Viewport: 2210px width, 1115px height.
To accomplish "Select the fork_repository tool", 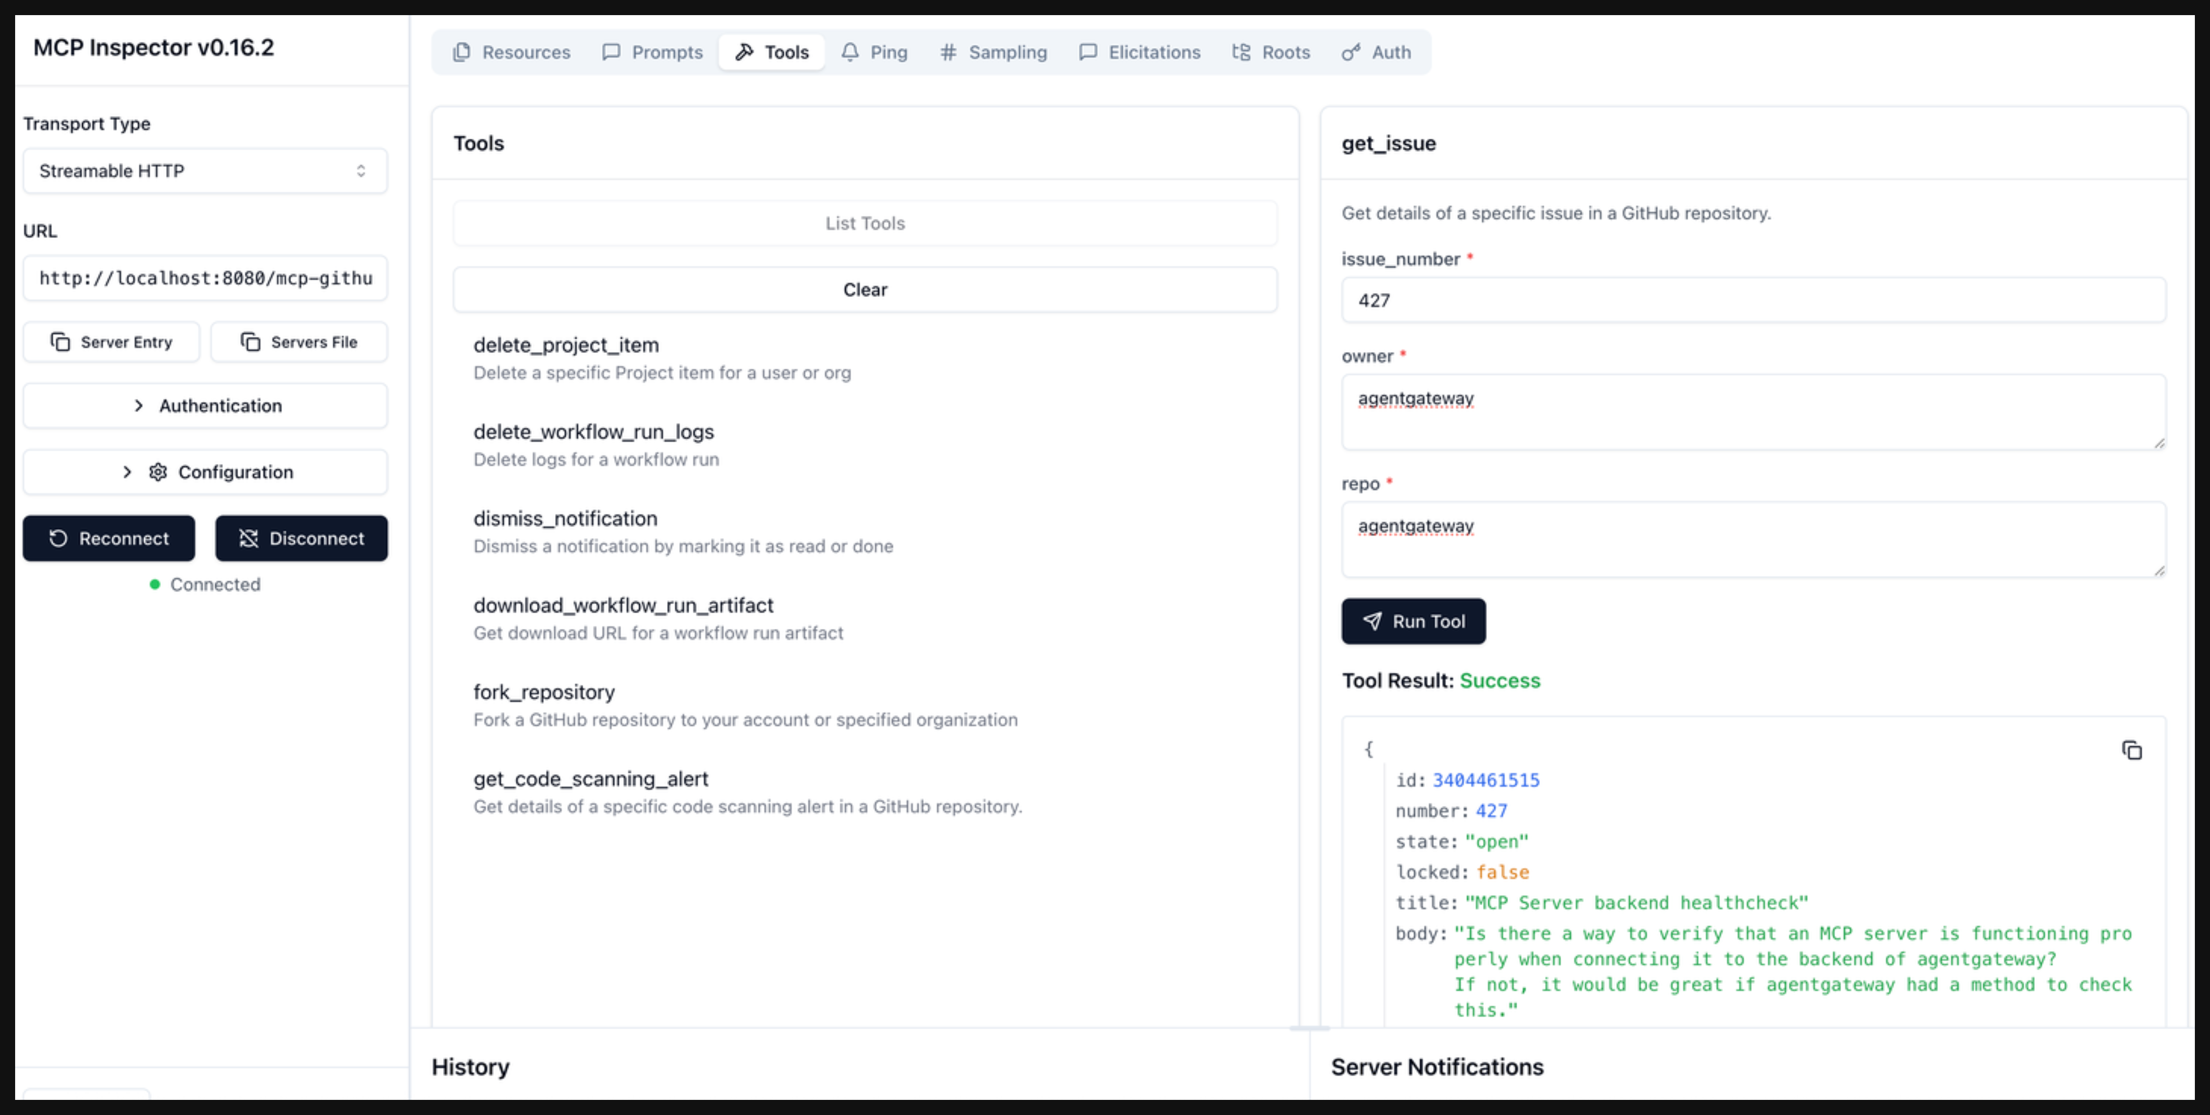I will [x=544, y=692].
